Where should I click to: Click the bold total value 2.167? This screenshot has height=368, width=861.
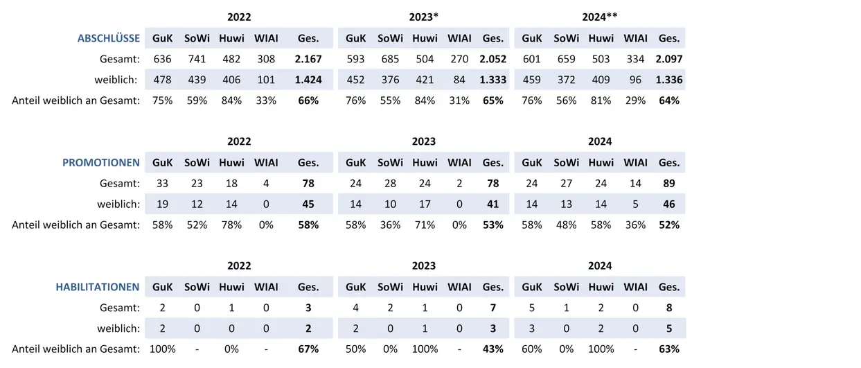pyautogui.click(x=308, y=60)
